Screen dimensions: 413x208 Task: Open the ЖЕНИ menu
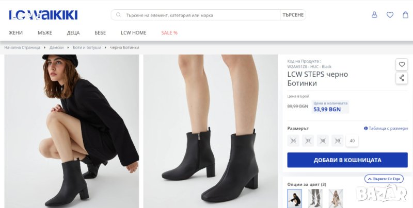pyautogui.click(x=15, y=33)
